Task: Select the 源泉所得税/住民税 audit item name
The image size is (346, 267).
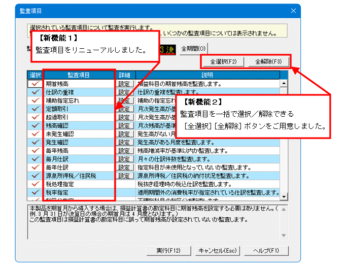Action: coord(71,176)
